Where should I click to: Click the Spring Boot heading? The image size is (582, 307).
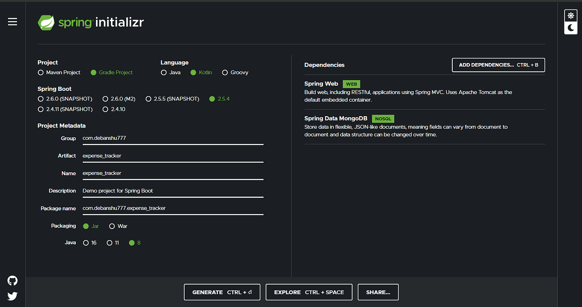[x=54, y=89]
